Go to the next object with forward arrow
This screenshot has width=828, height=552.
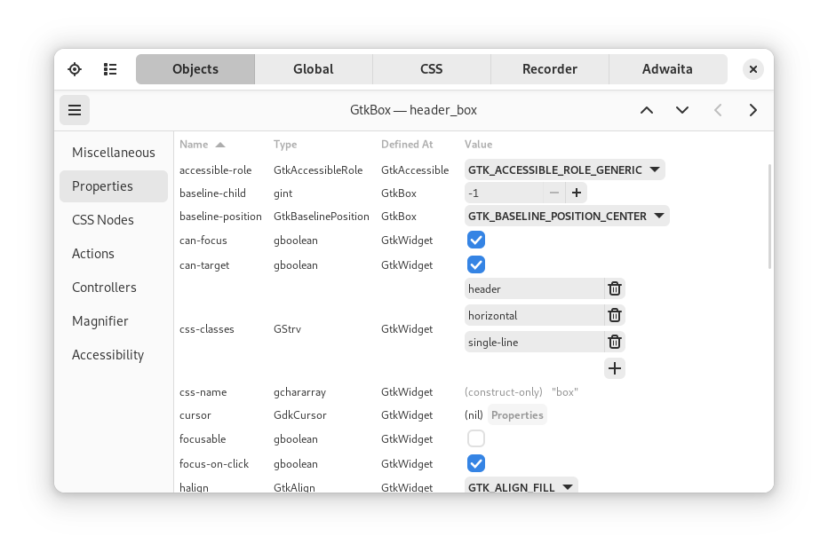pyautogui.click(x=752, y=110)
